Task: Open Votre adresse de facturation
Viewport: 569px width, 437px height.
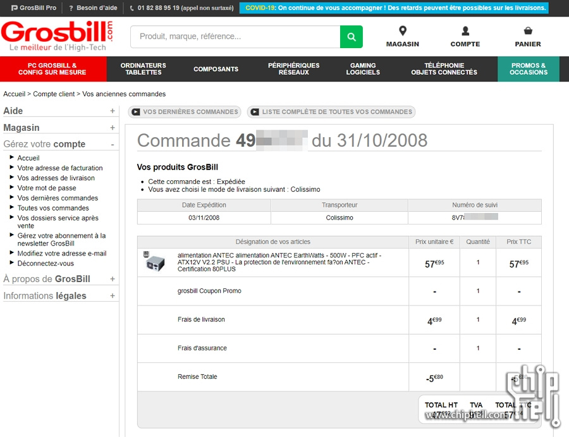Action: (60, 168)
